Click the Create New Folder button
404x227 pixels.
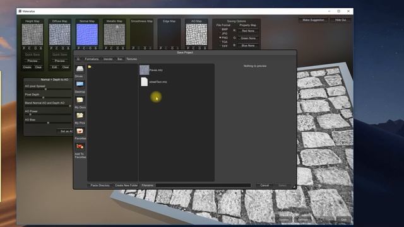[126, 185]
